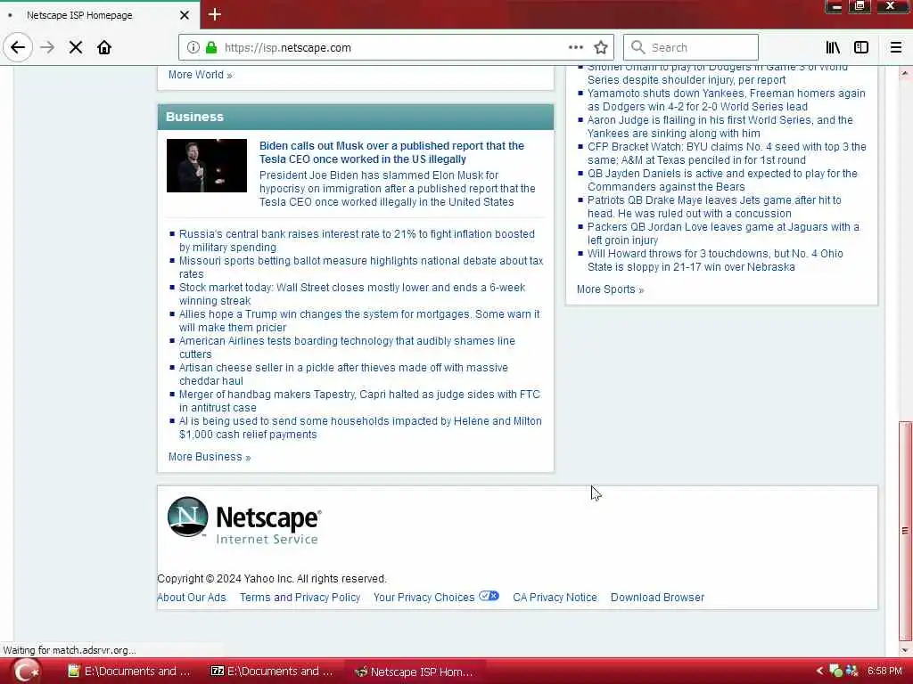Click the Business section header
913x684 pixels.
tap(355, 117)
